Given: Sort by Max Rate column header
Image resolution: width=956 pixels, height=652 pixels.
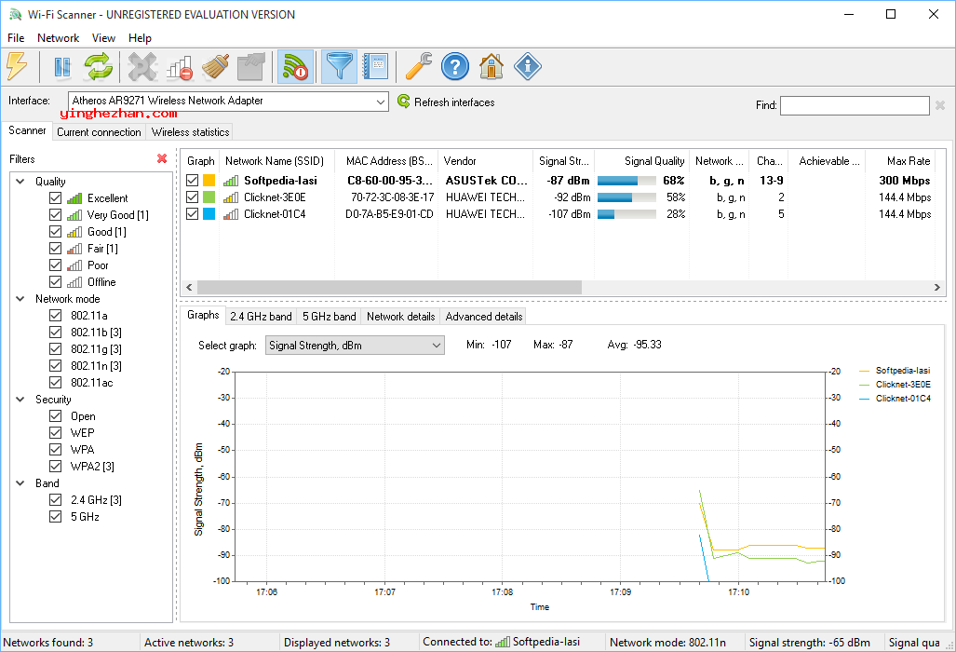Looking at the screenshot, I should tap(900, 161).
